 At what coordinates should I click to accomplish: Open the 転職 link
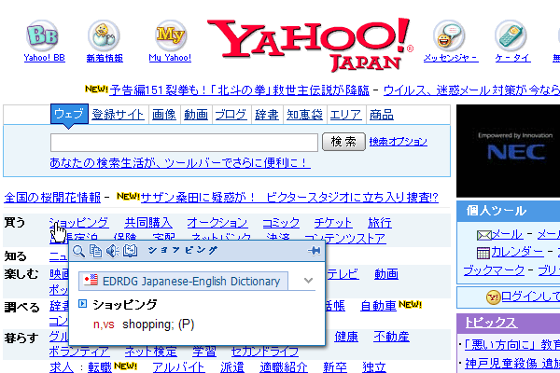100,367
